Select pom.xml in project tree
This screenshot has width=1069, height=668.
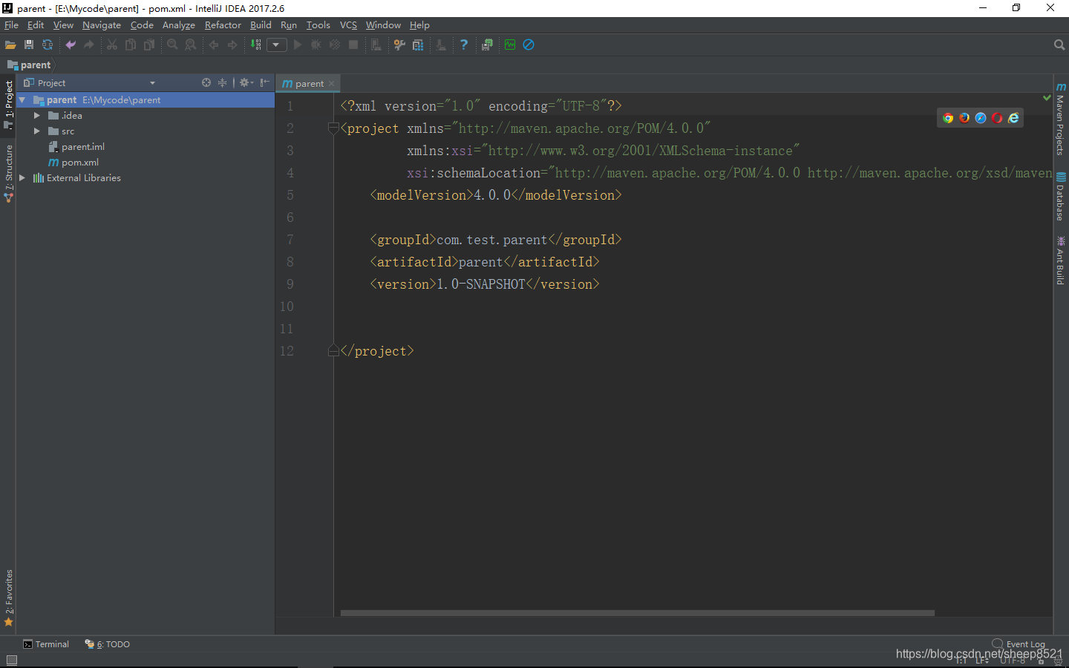80,162
